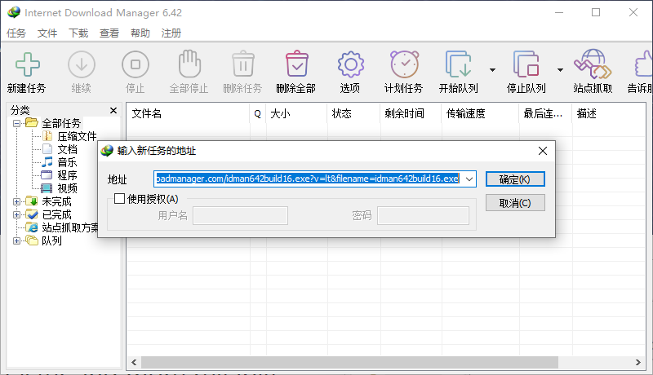Click the horizontal scrollbar left arrow

pos(134,363)
